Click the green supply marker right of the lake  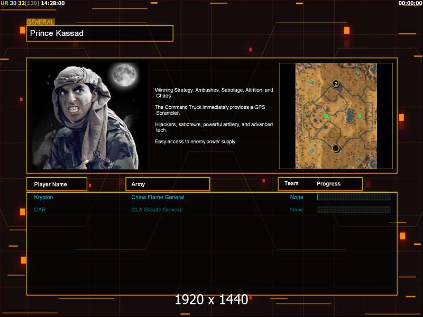[x=360, y=116]
